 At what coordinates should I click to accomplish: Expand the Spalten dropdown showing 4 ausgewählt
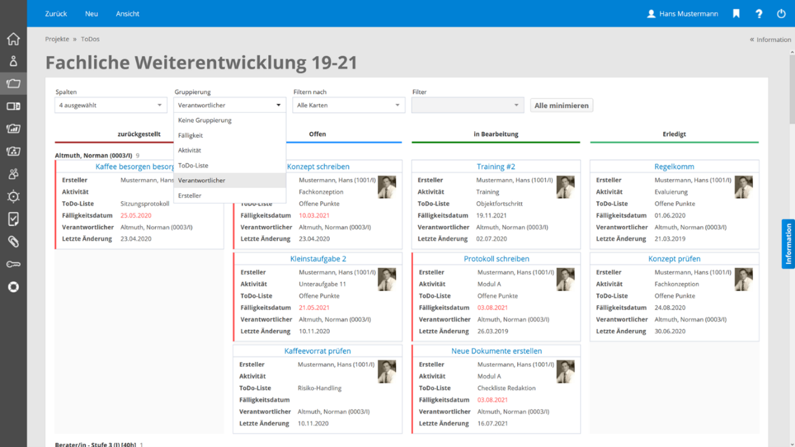110,106
